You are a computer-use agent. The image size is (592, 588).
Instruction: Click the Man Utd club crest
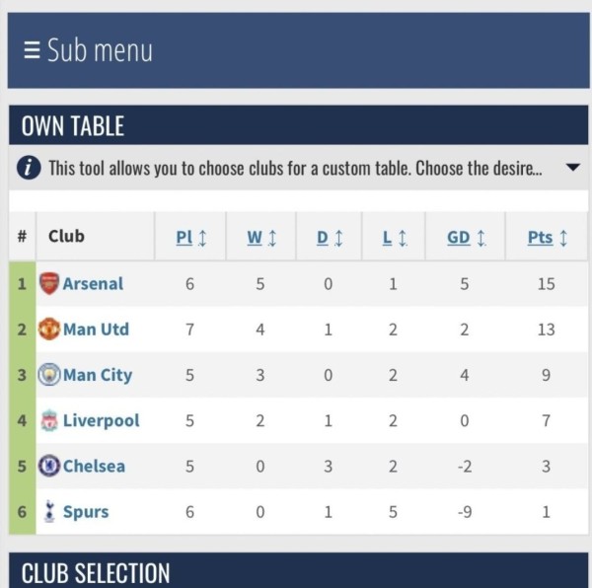pyautogui.click(x=49, y=330)
